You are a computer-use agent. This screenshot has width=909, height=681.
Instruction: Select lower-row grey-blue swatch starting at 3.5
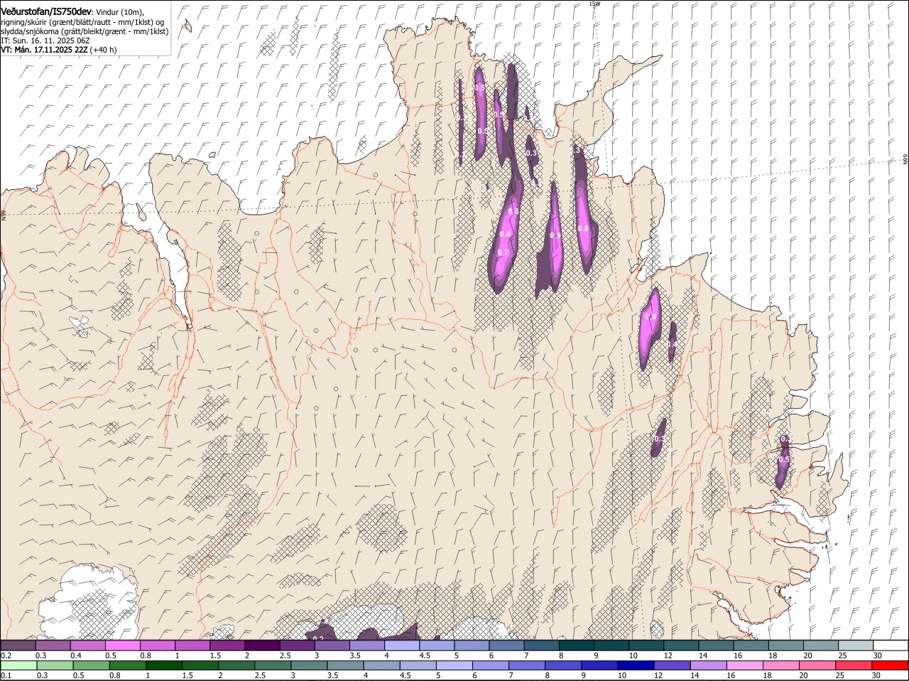point(345,666)
